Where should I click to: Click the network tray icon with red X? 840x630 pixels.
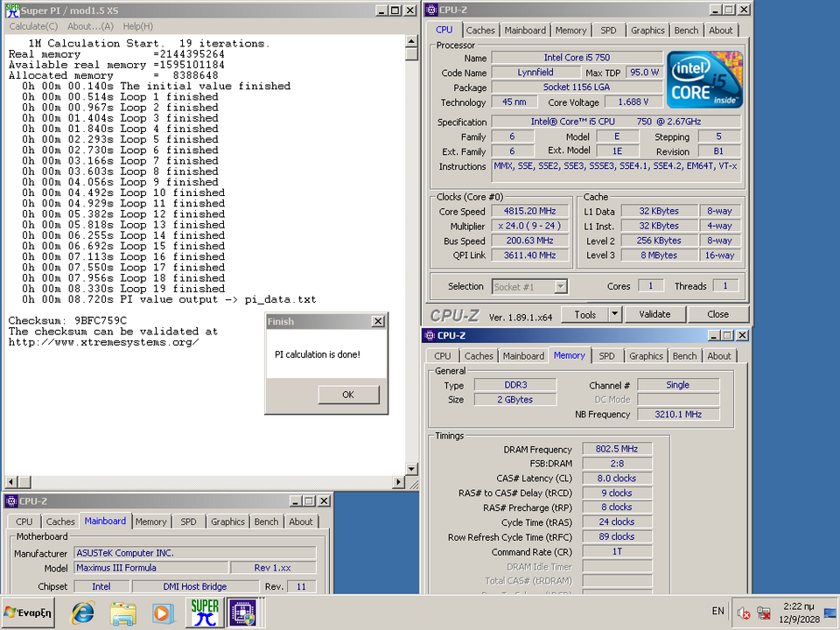tap(763, 612)
